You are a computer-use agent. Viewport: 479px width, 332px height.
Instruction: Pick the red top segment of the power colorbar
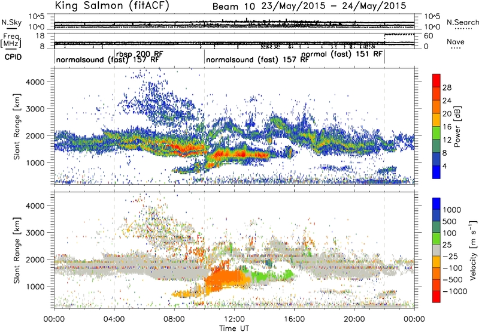point(436,80)
